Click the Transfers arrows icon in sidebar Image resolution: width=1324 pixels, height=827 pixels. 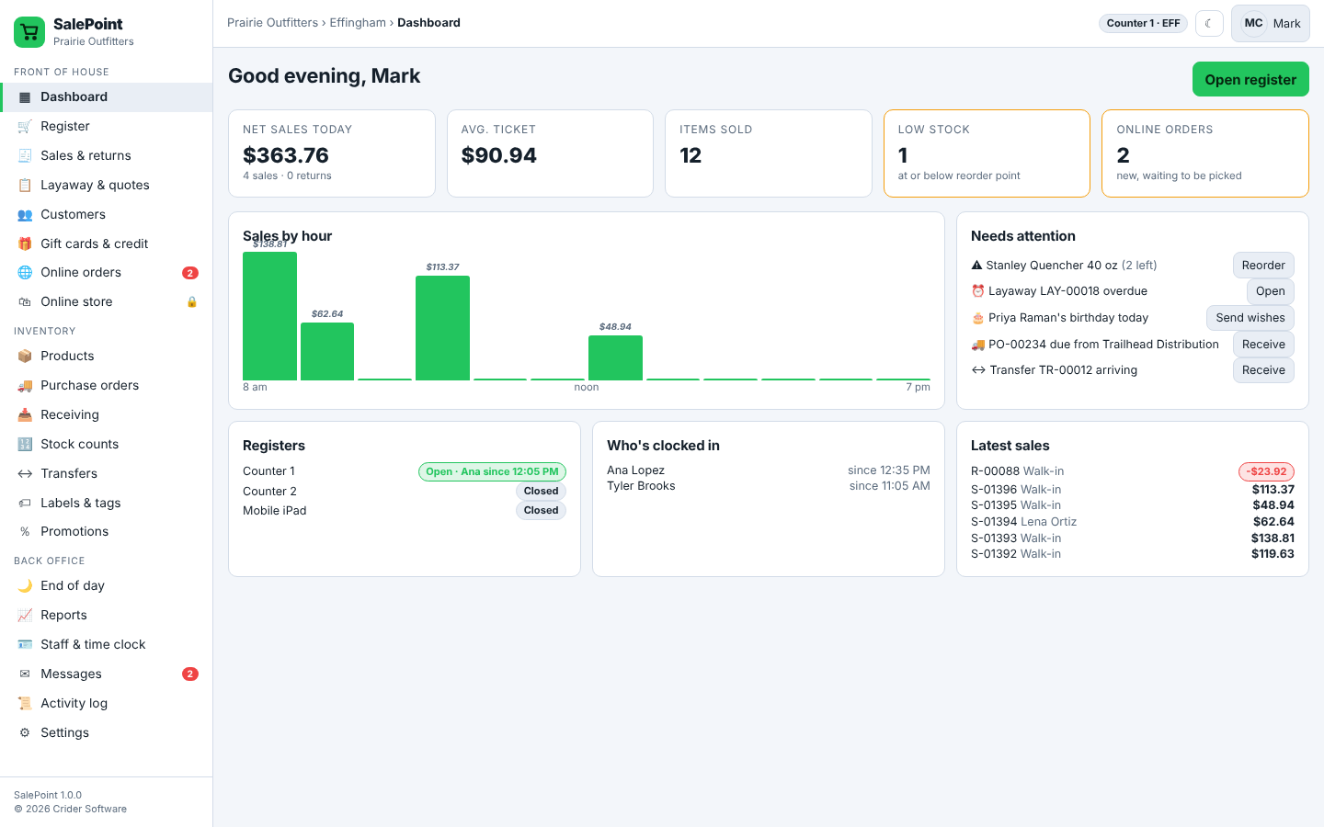pyautogui.click(x=25, y=474)
